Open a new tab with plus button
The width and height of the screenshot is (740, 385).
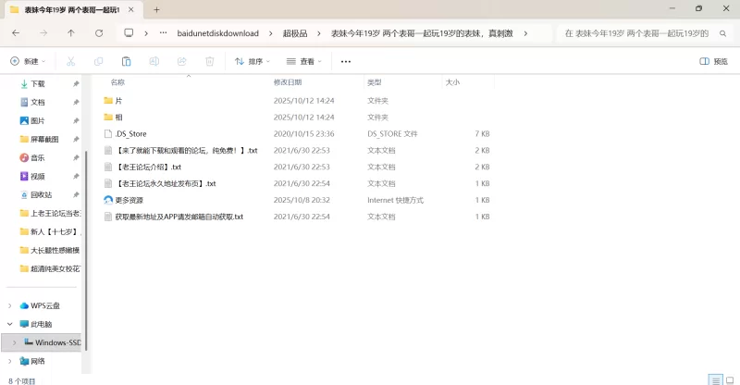click(156, 9)
